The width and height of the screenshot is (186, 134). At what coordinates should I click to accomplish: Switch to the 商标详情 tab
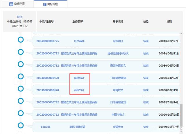pos(17,4)
